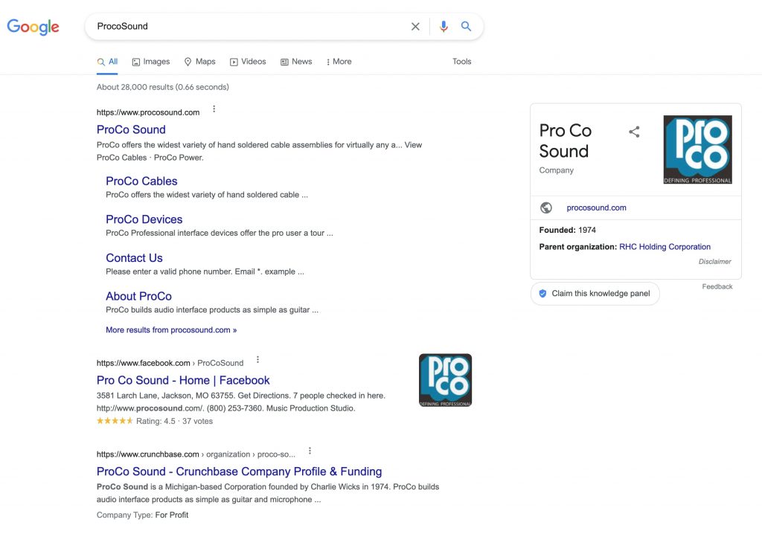The height and width of the screenshot is (537, 762).
Task: Click the star rating 4.5 text
Action: click(x=155, y=421)
